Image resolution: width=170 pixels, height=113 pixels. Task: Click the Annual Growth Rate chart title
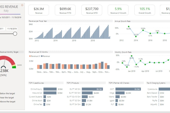pyautogui.click(x=123, y=21)
